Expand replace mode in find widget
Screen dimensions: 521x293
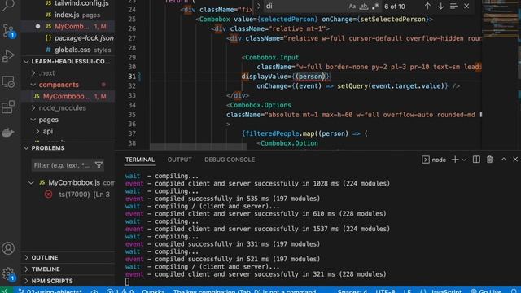coord(259,6)
